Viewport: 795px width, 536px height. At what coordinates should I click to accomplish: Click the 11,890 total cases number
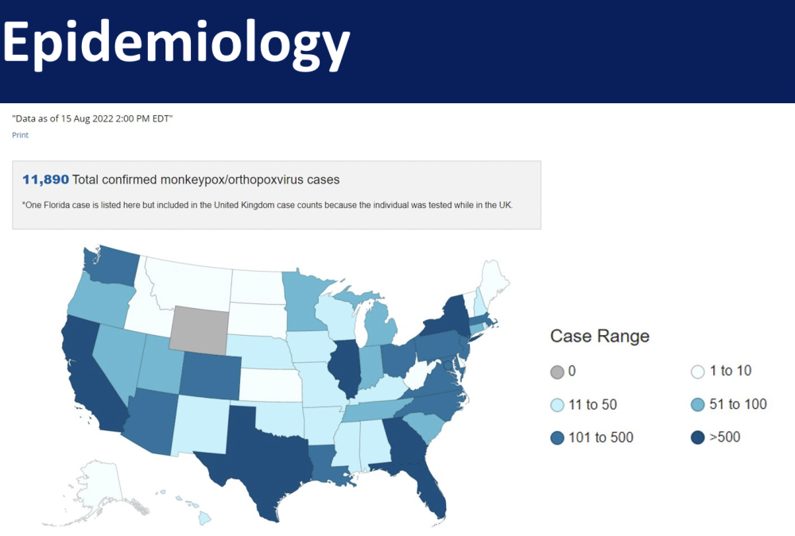(x=45, y=179)
